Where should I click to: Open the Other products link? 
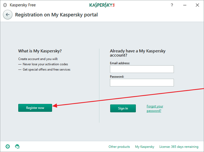(x=119, y=147)
